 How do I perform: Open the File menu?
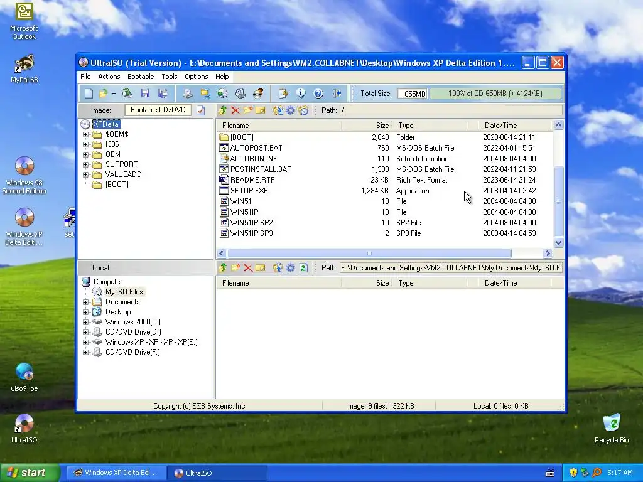pos(85,77)
